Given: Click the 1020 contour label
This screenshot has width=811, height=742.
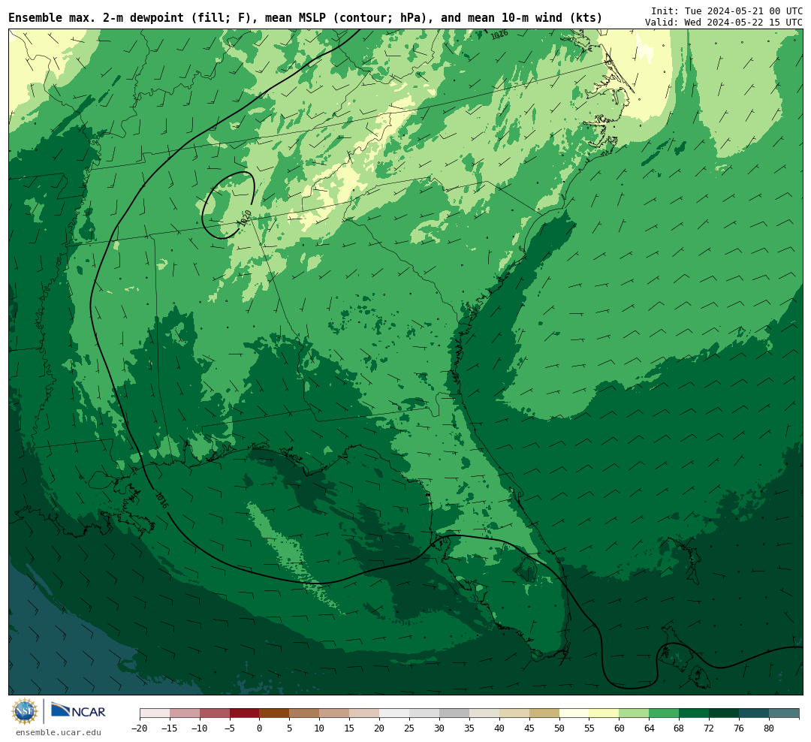Looking at the screenshot, I should 245,217.
